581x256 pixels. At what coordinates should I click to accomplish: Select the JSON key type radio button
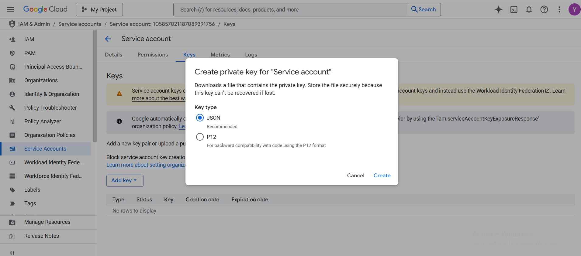coord(200,118)
